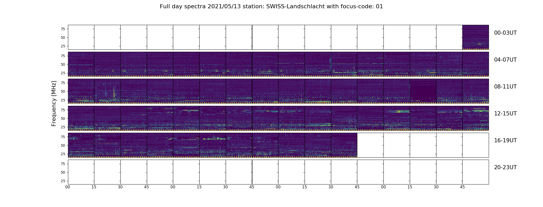Pick the 50 tick in the 08-11UT row
Image resolution: width=543 pixels, height=207 pixels.
tap(63, 91)
